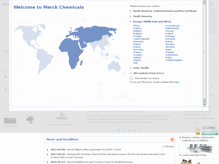Image resolution: width=219 pixels, height=164 pixels.
Task: Collapse Europe, Middle East and Africa
Action: pos(130,22)
